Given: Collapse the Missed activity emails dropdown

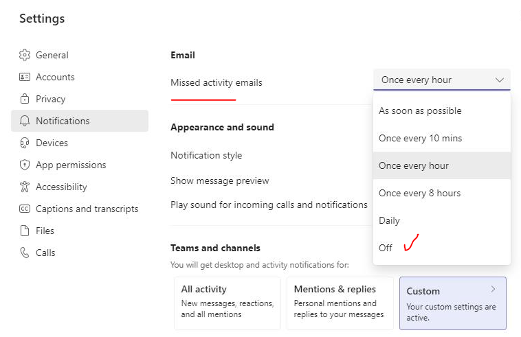Looking at the screenshot, I should tap(442, 80).
